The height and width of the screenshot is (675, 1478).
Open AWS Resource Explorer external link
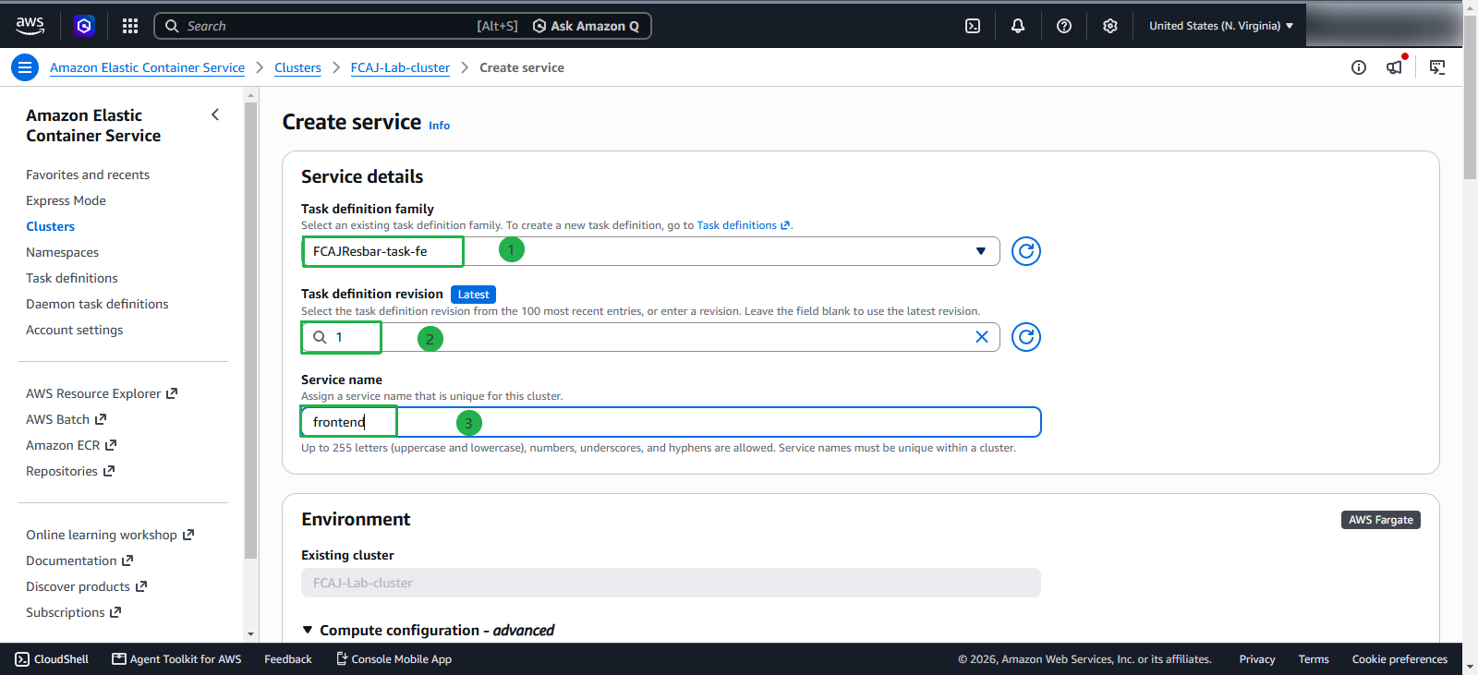click(x=102, y=393)
